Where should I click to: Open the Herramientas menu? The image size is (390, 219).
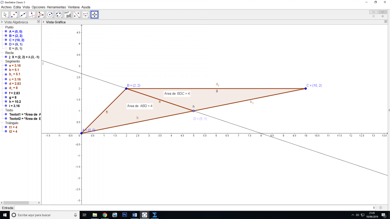tap(56, 7)
